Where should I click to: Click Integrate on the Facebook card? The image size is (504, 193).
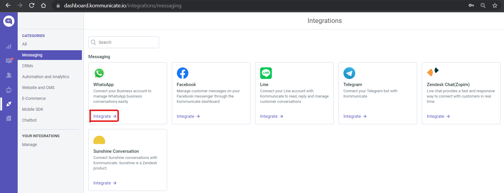coord(188,116)
